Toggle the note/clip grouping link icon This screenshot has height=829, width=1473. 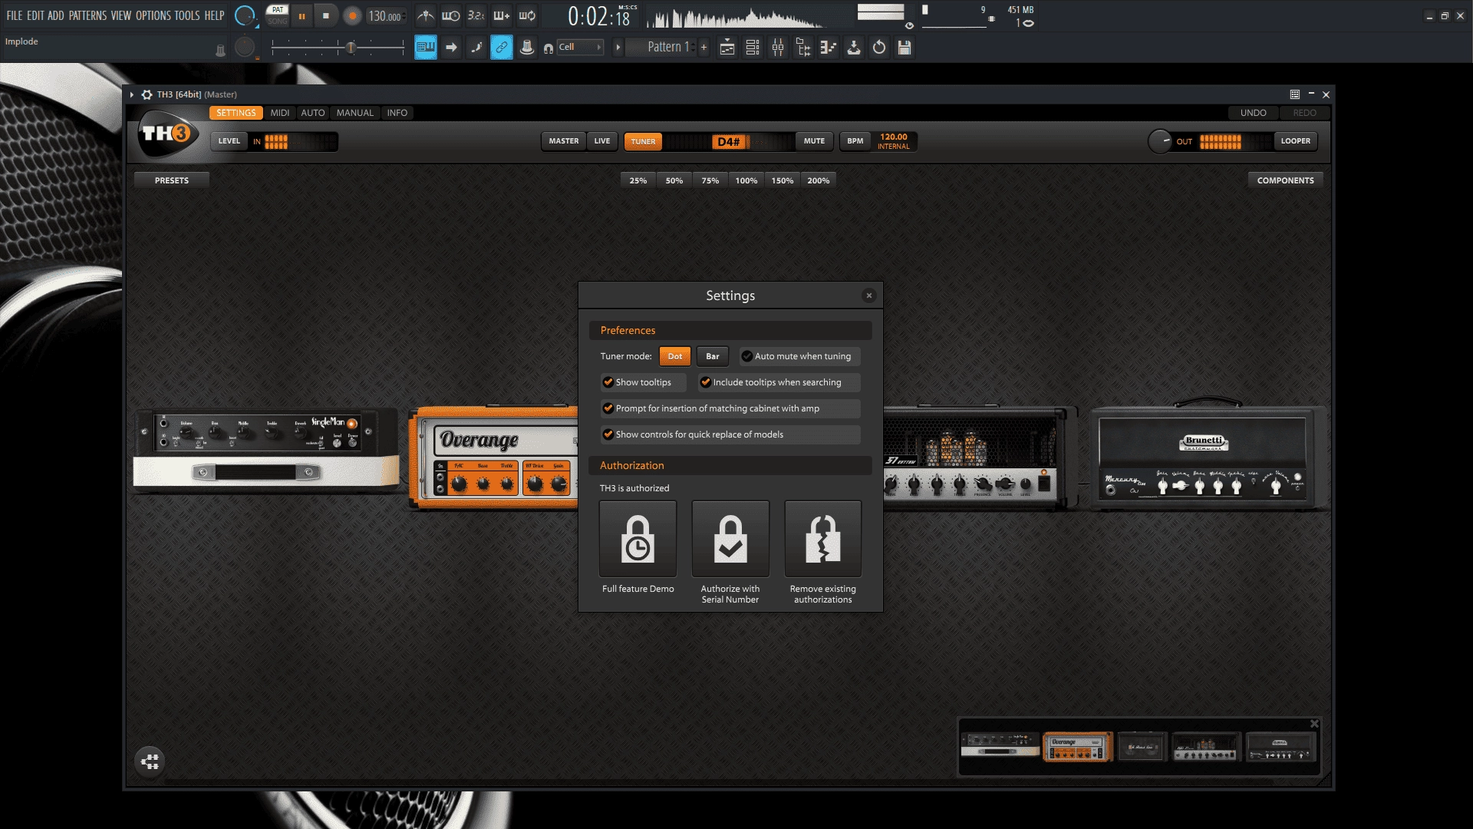[x=502, y=48]
